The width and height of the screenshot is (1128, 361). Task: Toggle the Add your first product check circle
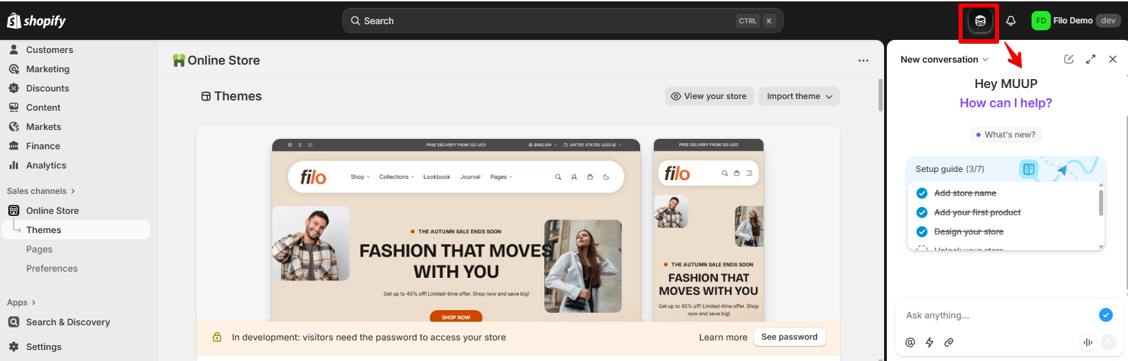point(922,212)
